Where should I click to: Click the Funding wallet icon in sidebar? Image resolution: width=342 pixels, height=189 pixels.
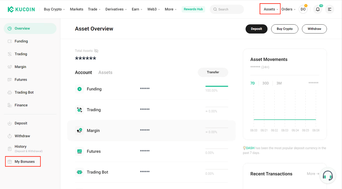pos(10,41)
